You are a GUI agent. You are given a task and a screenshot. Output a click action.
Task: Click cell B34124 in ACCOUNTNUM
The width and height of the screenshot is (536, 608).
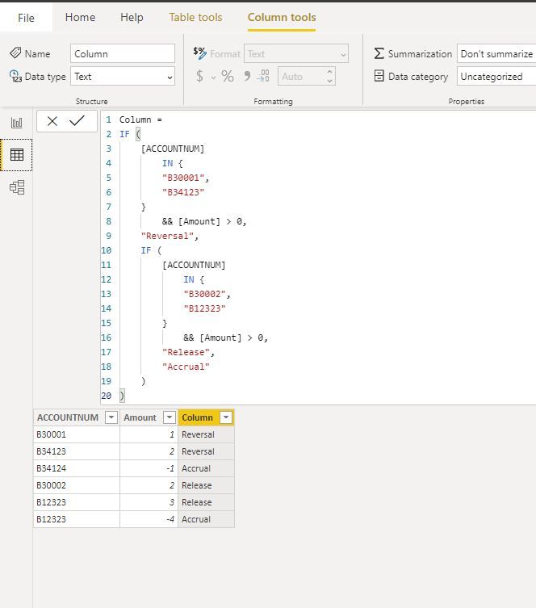click(77, 468)
